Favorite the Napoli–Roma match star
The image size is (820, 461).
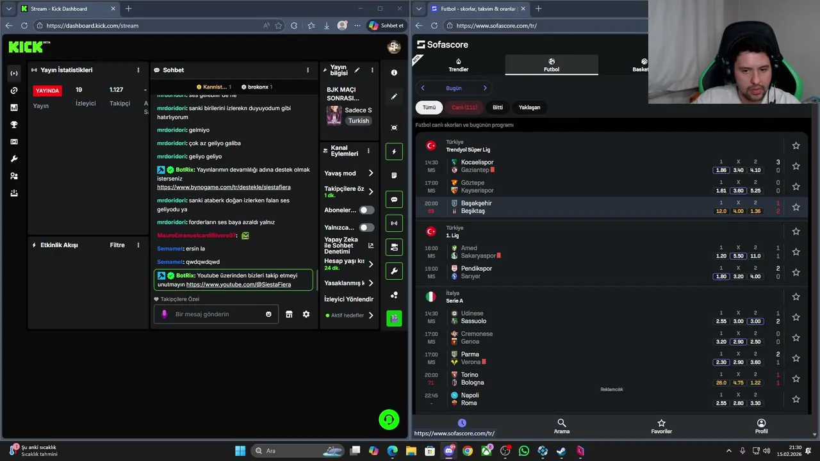(796, 399)
